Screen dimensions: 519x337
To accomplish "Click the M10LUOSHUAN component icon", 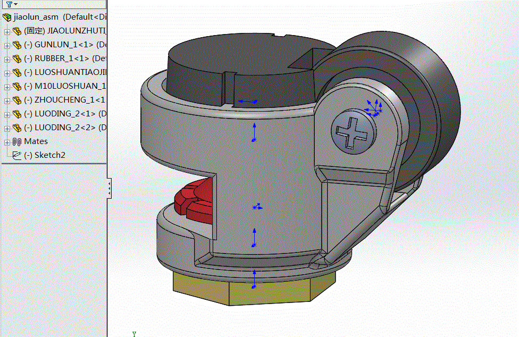I will click(x=16, y=86).
